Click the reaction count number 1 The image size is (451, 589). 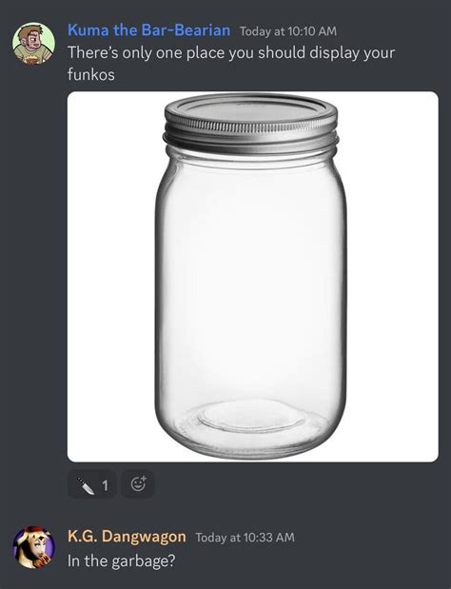pyautogui.click(x=106, y=485)
